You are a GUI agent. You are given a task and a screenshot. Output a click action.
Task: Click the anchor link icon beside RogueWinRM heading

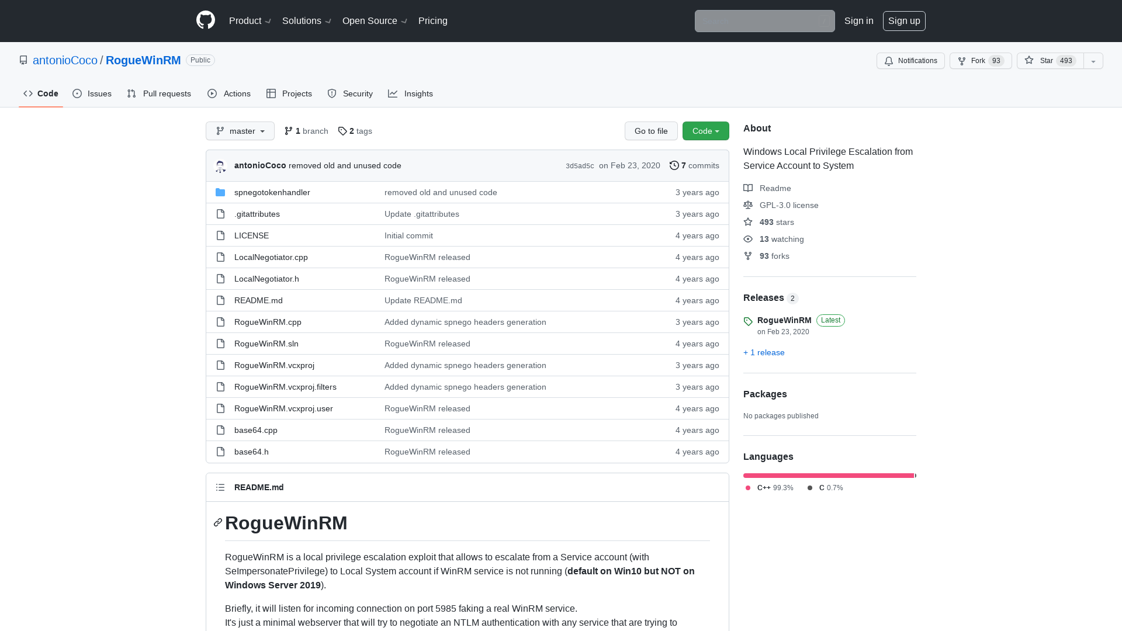click(218, 522)
